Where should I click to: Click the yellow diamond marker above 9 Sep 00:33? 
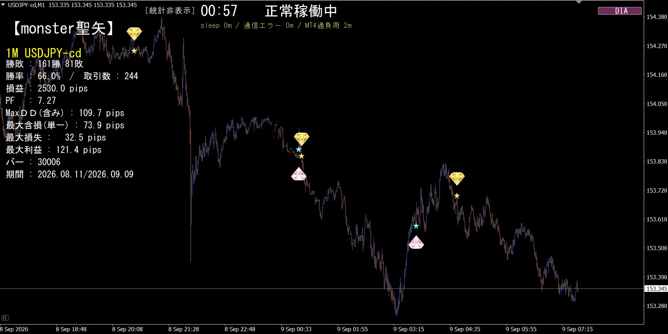[302, 139]
